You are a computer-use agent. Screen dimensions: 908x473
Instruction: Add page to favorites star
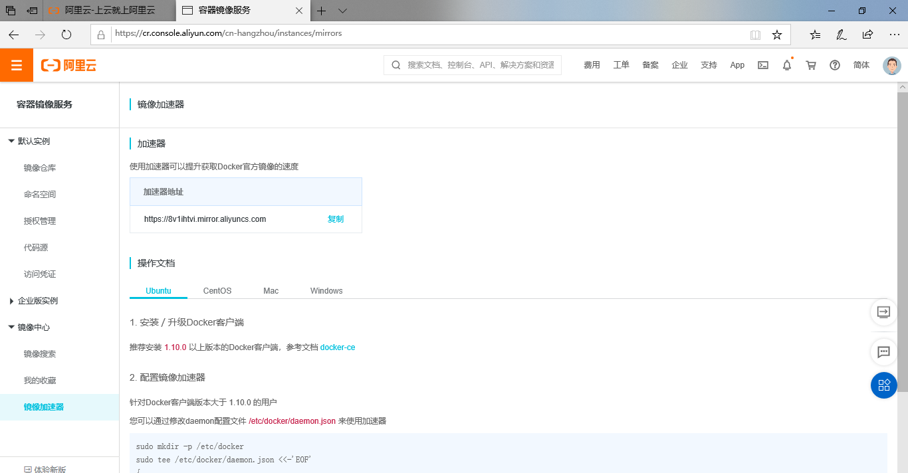(x=776, y=35)
